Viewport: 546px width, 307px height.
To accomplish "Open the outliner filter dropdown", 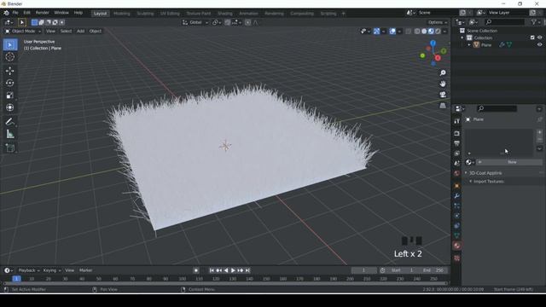I will pyautogui.click(x=535, y=22).
